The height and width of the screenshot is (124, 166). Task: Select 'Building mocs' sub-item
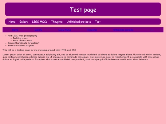click(20, 38)
